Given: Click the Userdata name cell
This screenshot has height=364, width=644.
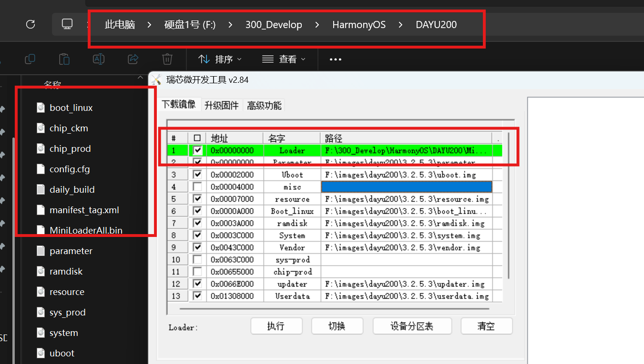Looking at the screenshot, I should click(292, 296).
